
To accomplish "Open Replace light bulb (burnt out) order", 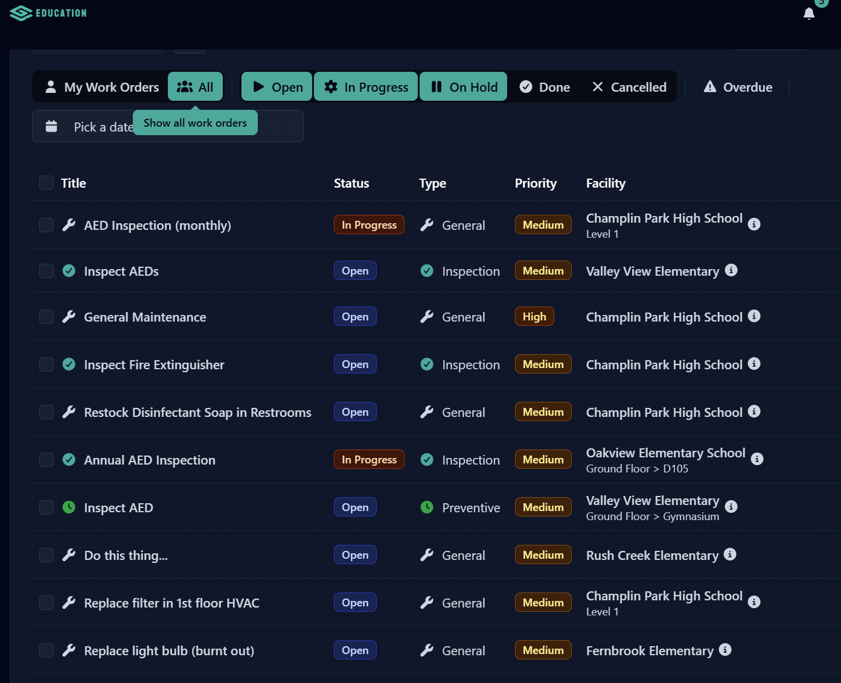I will click(169, 650).
